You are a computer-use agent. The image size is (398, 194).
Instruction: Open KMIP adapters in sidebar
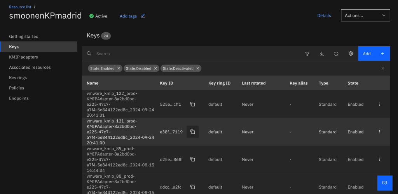[x=24, y=57]
